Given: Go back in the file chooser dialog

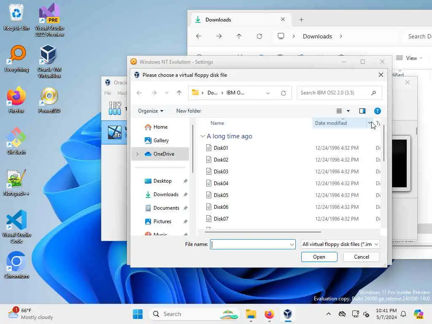Looking at the screenshot, I should (x=139, y=93).
